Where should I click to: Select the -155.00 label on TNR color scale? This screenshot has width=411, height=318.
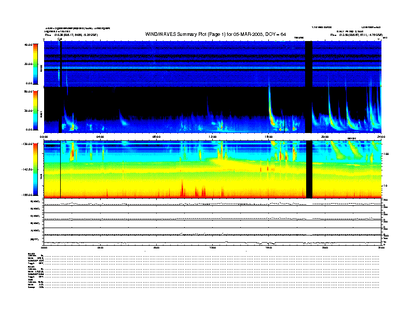[x=27, y=195]
